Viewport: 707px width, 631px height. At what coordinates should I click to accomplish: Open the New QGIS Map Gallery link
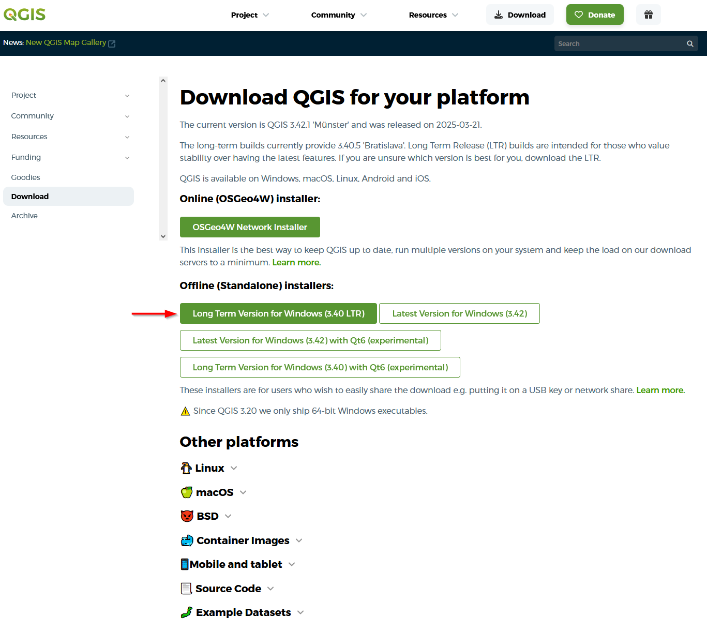(x=66, y=42)
